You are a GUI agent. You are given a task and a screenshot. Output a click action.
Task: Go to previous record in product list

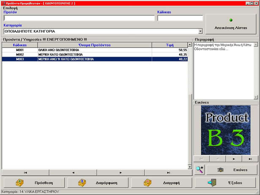tap(73, 173)
